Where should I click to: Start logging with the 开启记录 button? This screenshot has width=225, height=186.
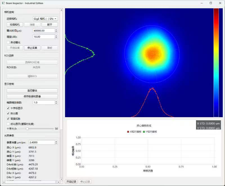pyautogui.click(x=71, y=182)
